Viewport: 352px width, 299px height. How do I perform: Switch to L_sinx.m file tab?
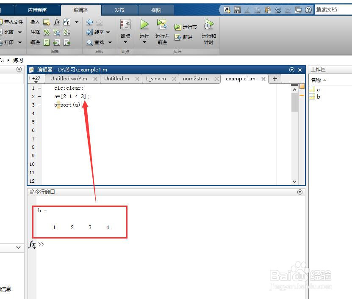[156, 79]
